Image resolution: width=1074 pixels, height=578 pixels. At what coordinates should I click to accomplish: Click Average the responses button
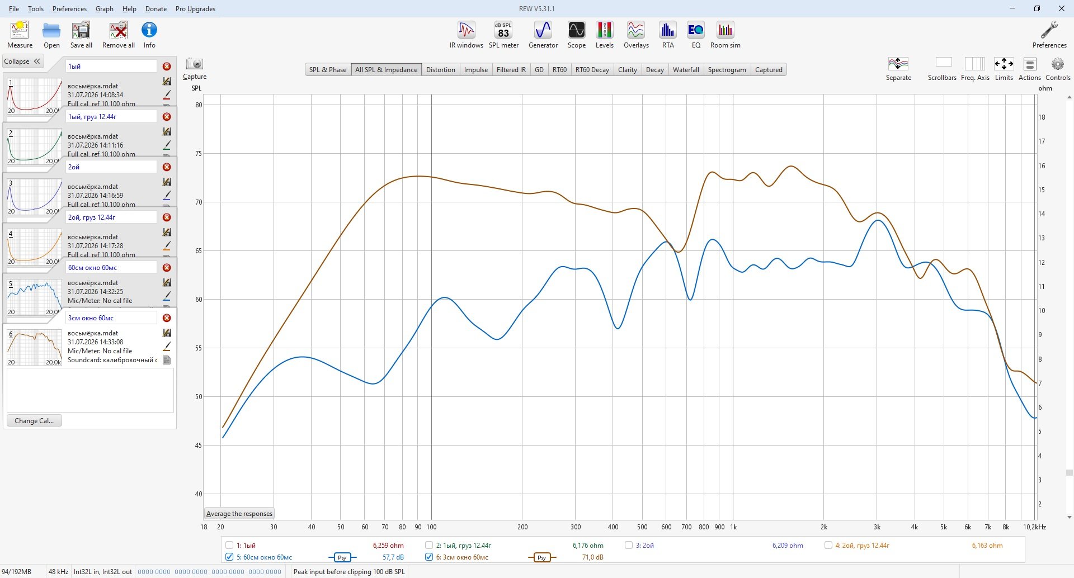point(239,514)
